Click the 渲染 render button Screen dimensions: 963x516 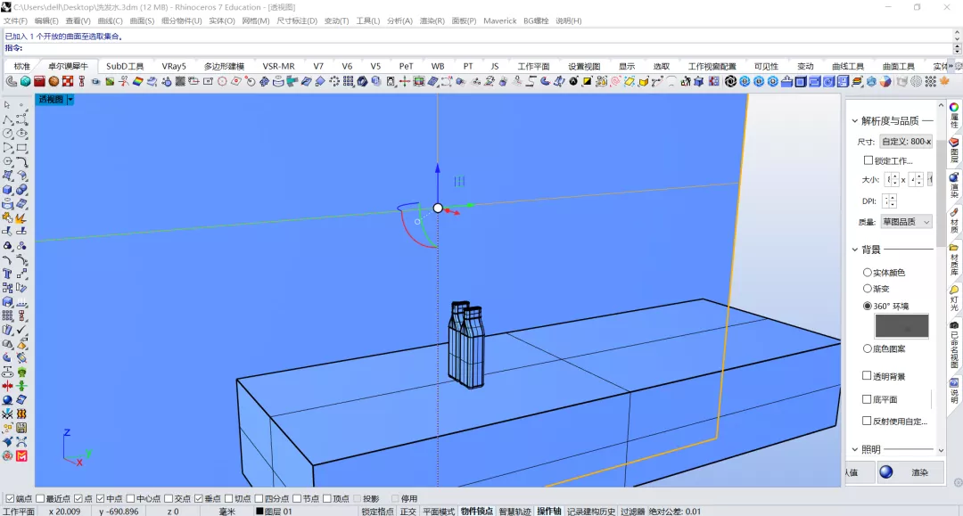[910, 472]
